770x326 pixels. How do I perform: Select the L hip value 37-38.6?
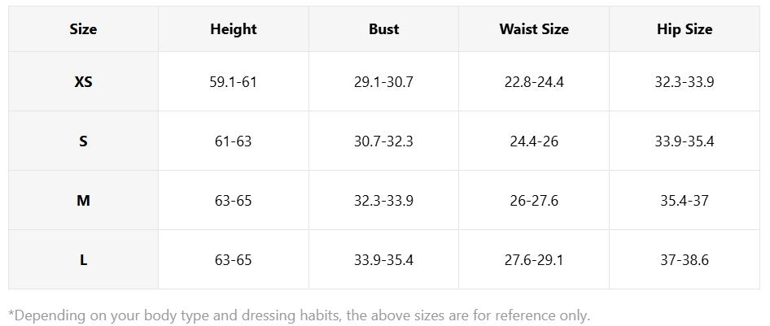(x=685, y=260)
